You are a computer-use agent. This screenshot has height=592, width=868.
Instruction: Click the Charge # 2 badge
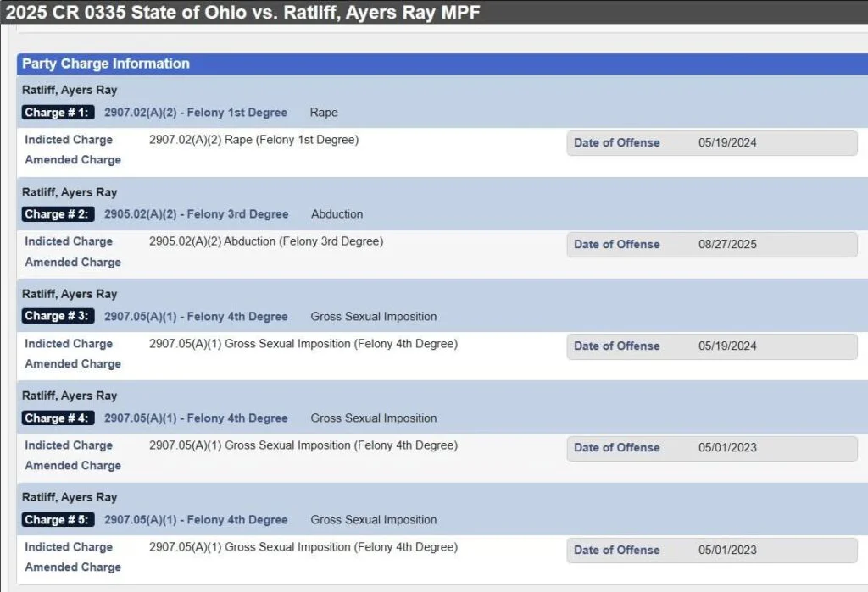pyautogui.click(x=58, y=214)
